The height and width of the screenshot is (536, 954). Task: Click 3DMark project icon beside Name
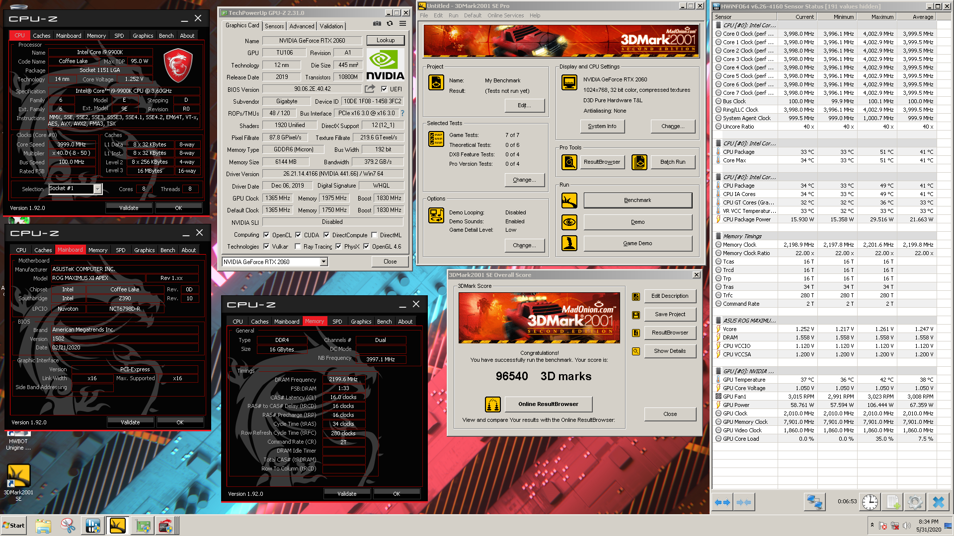[x=436, y=82]
